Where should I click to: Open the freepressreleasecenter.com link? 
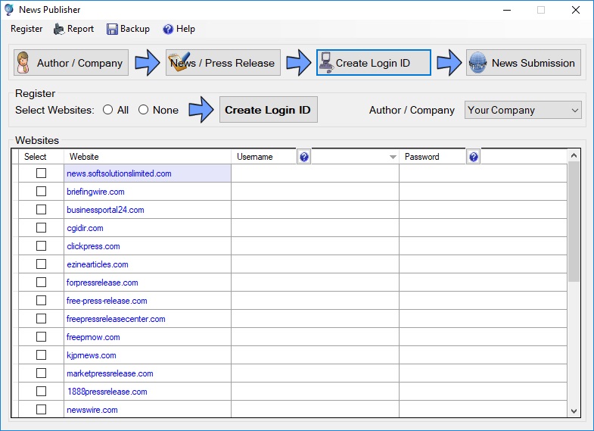point(116,319)
